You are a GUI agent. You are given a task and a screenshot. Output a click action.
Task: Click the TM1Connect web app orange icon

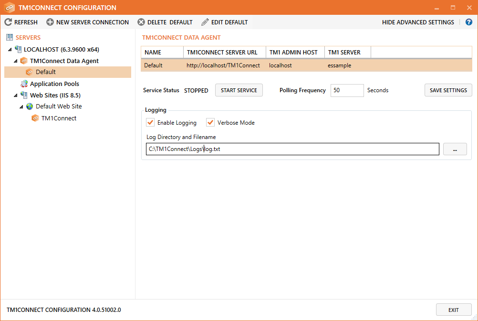click(x=35, y=118)
